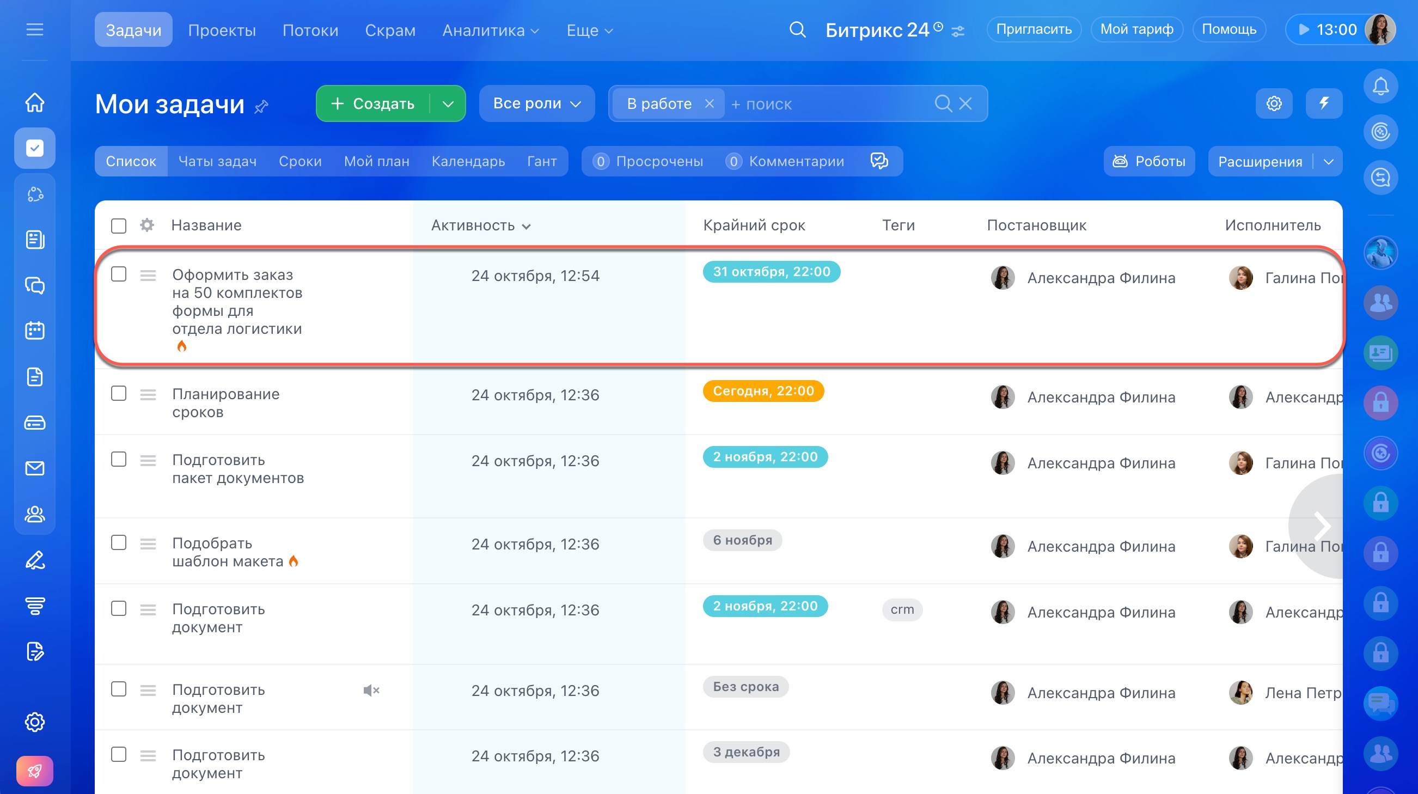Click the pin icon next to Мои задачи

(261, 106)
